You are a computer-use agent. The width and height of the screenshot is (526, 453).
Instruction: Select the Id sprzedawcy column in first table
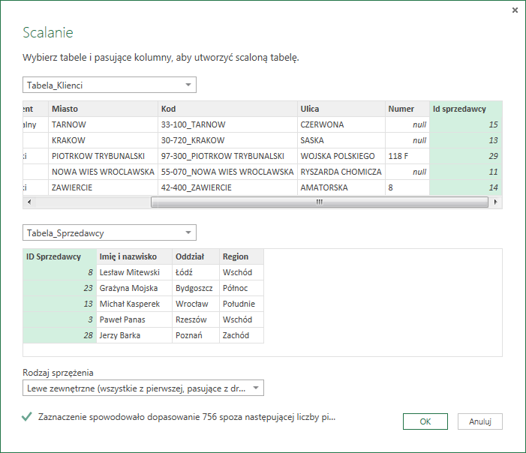coord(464,109)
